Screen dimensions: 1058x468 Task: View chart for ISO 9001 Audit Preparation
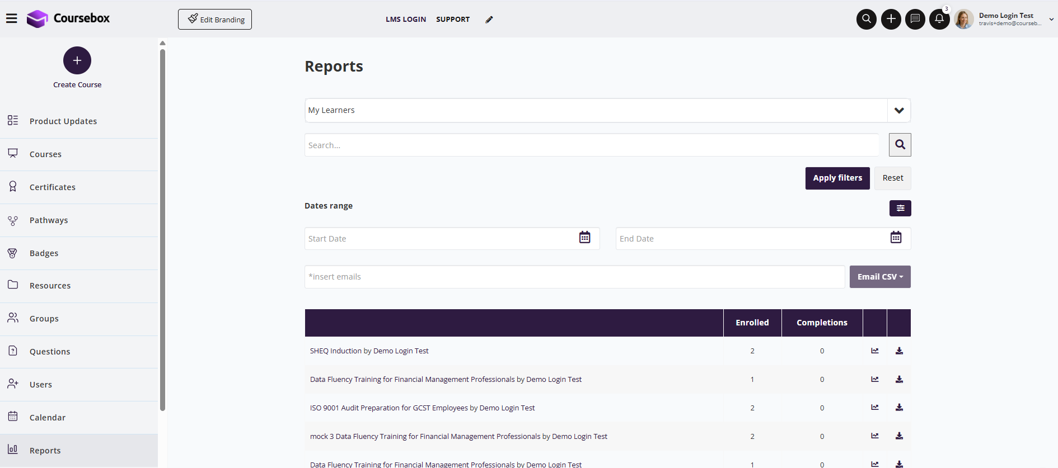click(875, 408)
